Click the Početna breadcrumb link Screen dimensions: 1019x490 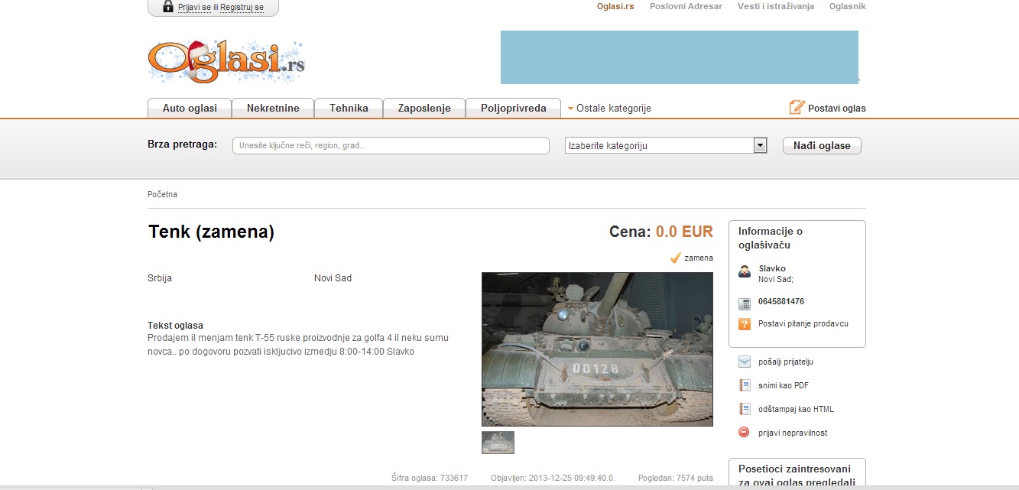coord(162,194)
